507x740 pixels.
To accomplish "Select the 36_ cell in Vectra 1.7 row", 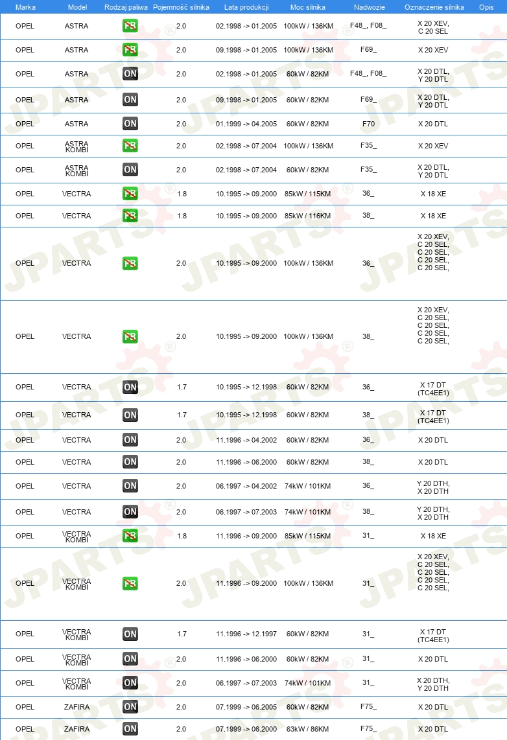I will (x=368, y=387).
